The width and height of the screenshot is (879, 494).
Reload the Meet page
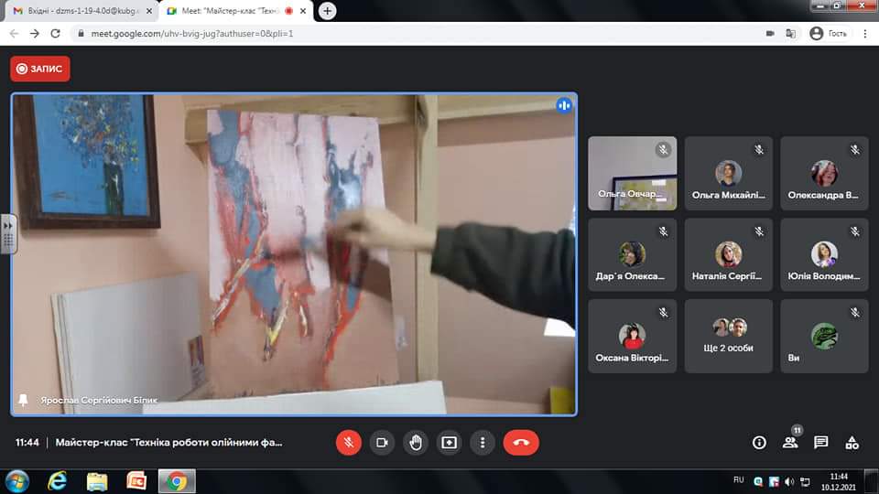coord(55,34)
